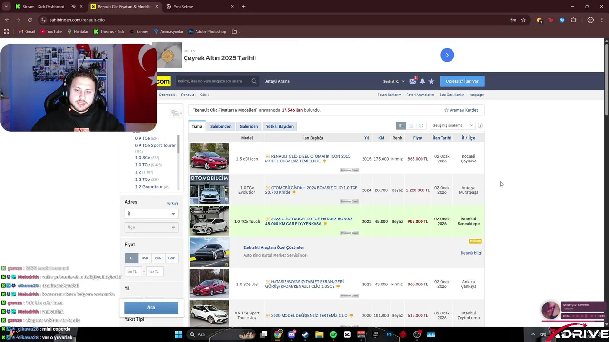Select GBP currency for price
Image resolution: width=609 pixels, height=342 pixels.
(171, 258)
